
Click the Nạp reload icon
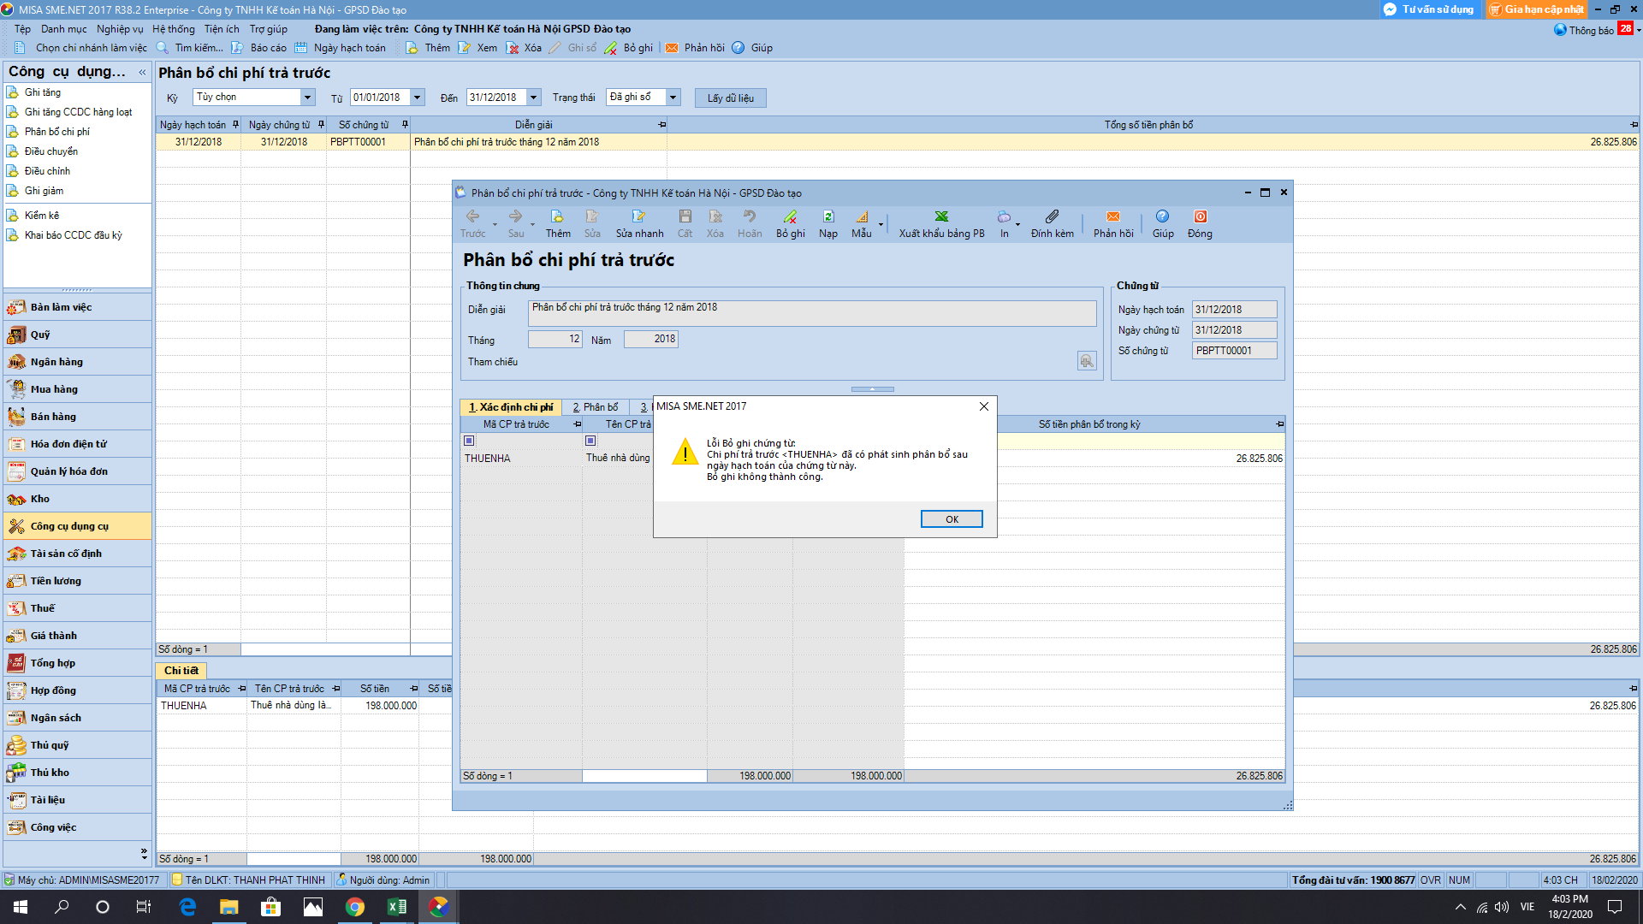click(827, 216)
